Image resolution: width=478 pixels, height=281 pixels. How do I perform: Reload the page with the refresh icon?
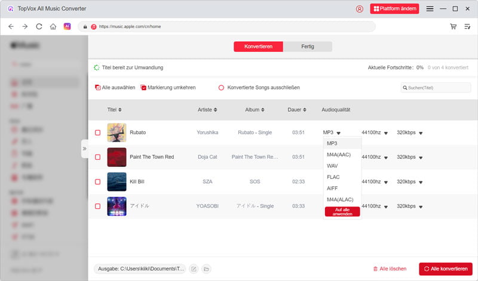(39, 26)
